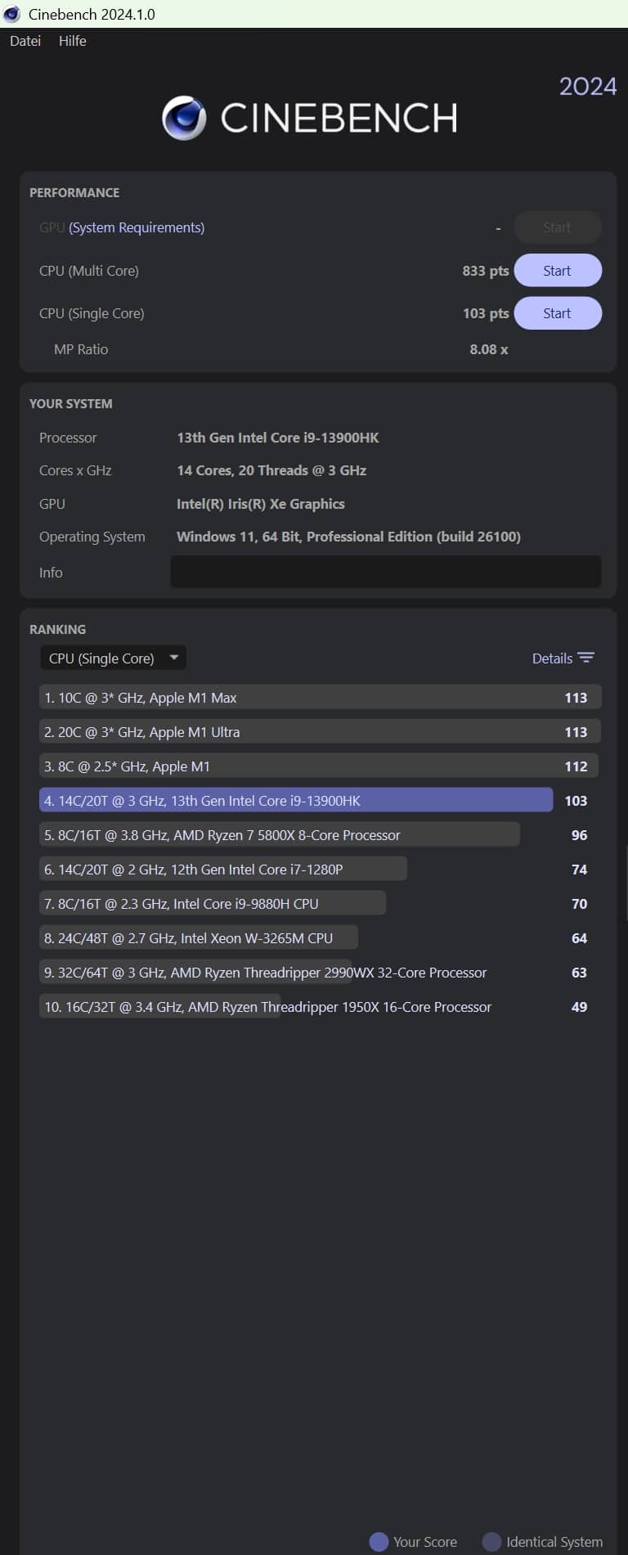The width and height of the screenshot is (628, 1555).
Task: Start the CPU Multi Core benchmark
Action: pyautogui.click(x=557, y=271)
